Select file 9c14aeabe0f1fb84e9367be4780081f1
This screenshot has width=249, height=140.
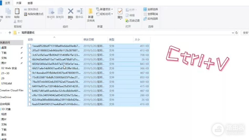[89, 73]
